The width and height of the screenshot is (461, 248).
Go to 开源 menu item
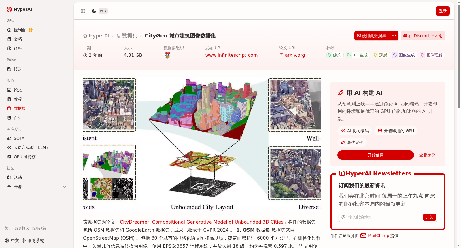[x=37, y=187]
